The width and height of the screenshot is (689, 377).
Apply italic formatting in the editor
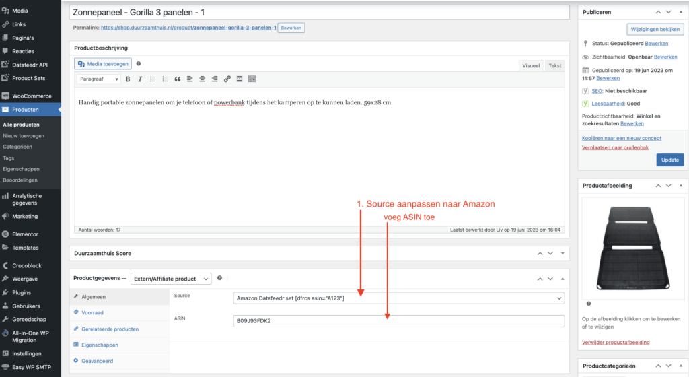(140, 79)
